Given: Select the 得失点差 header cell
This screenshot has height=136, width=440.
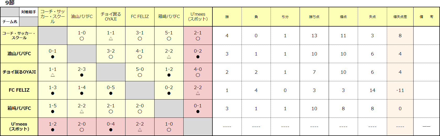Looking at the screenshot, I should 400,17.
